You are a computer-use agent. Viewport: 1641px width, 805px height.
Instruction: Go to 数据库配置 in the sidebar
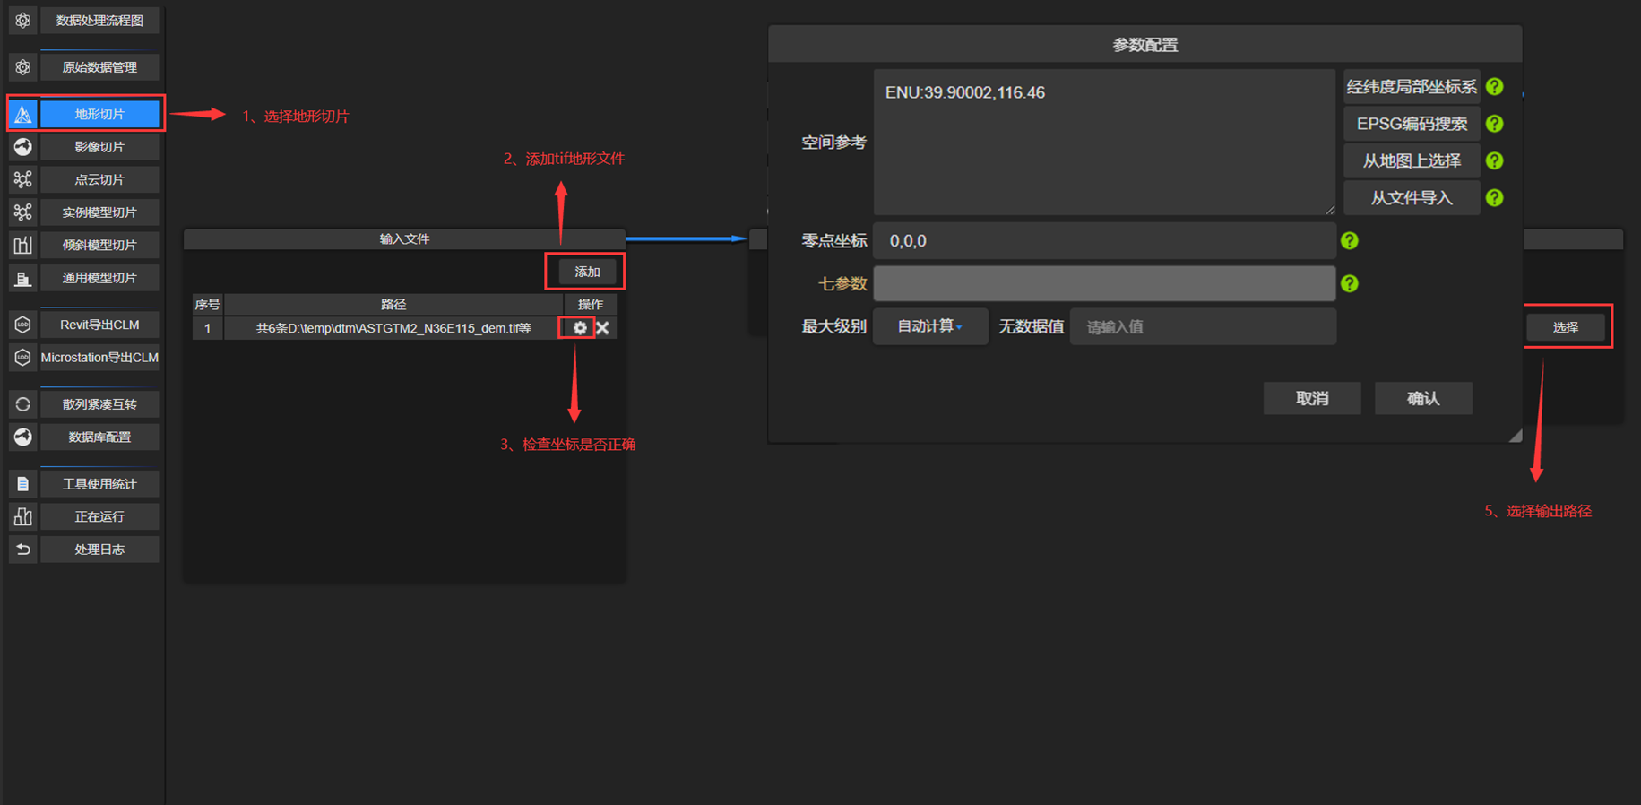(x=99, y=437)
